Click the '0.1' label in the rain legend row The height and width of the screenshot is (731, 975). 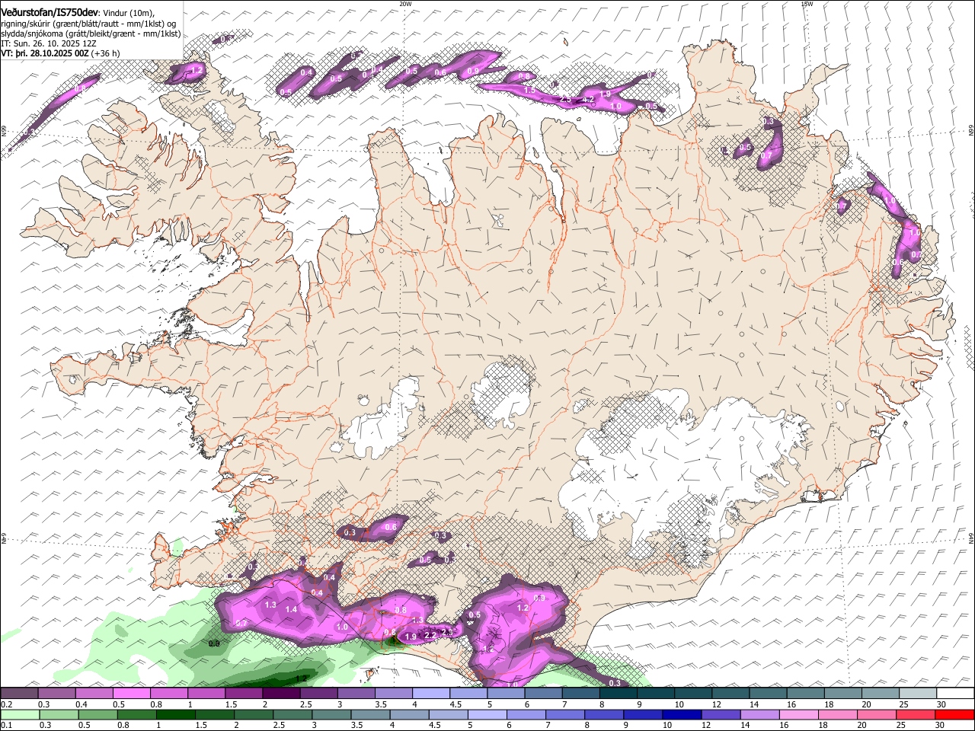(x=6, y=725)
